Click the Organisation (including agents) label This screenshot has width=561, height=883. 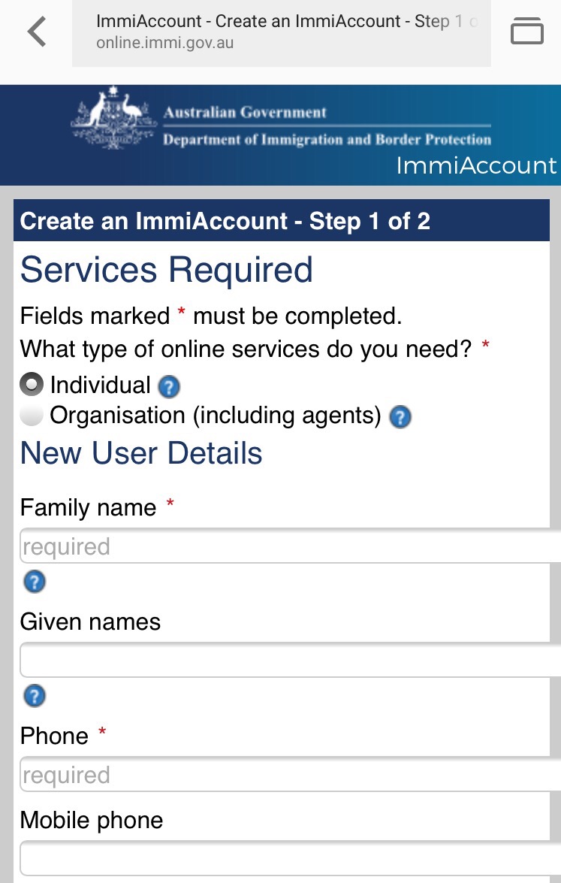tap(216, 416)
